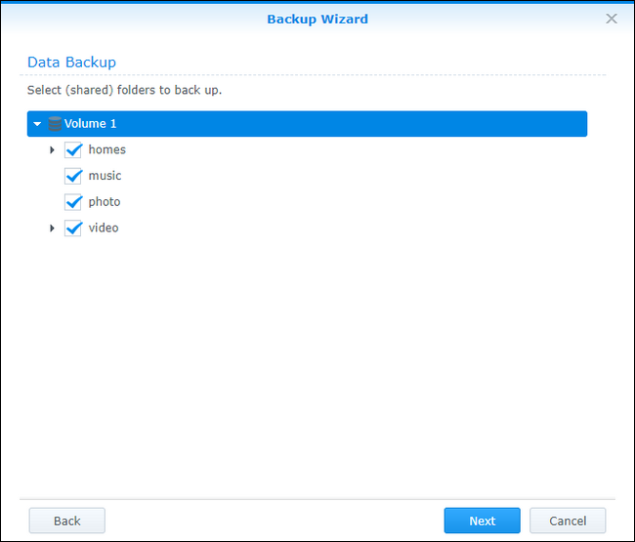Go Back to the previous step
This screenshot has height=542, width=635.
tap(67, 521)
